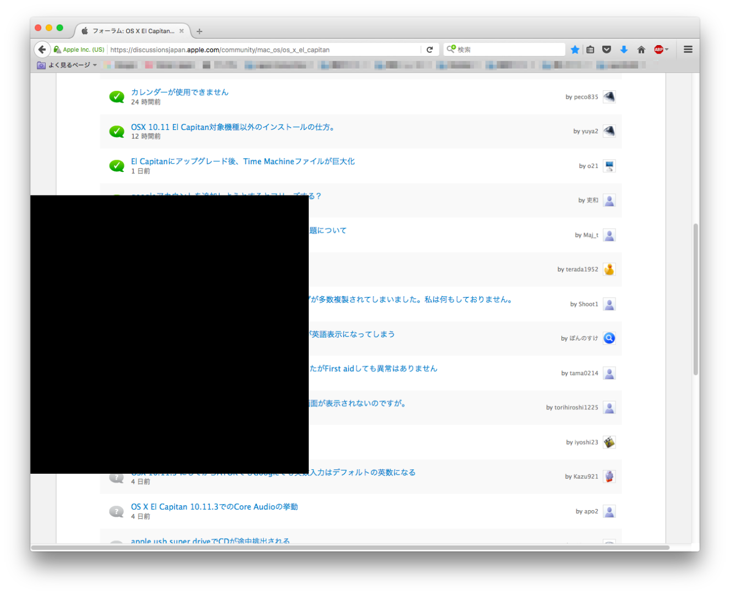Screen dimensions: 730x595
Task: Click the Adblock Plus ABP icon
Action: (x=658, y=50)
